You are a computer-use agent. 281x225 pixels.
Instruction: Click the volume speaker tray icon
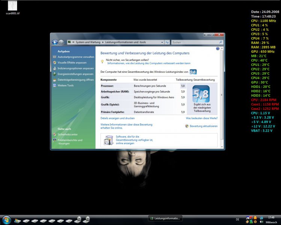pos(262,222)
